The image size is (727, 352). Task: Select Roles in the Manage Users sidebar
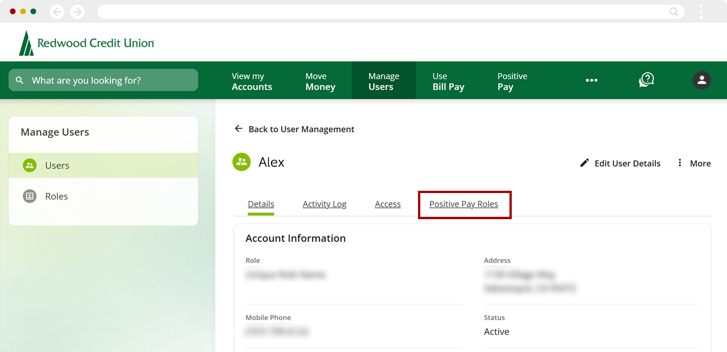coord(103,196)
